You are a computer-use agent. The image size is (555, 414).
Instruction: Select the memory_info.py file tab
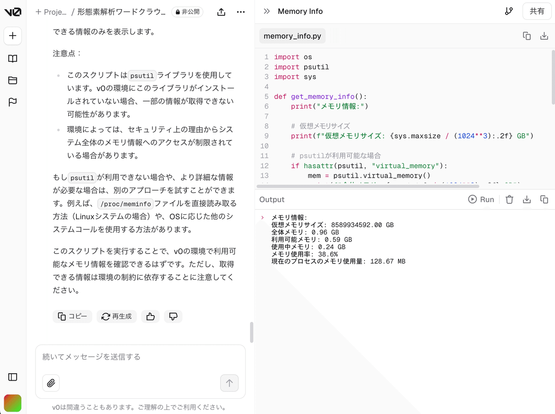click(292, 35)
